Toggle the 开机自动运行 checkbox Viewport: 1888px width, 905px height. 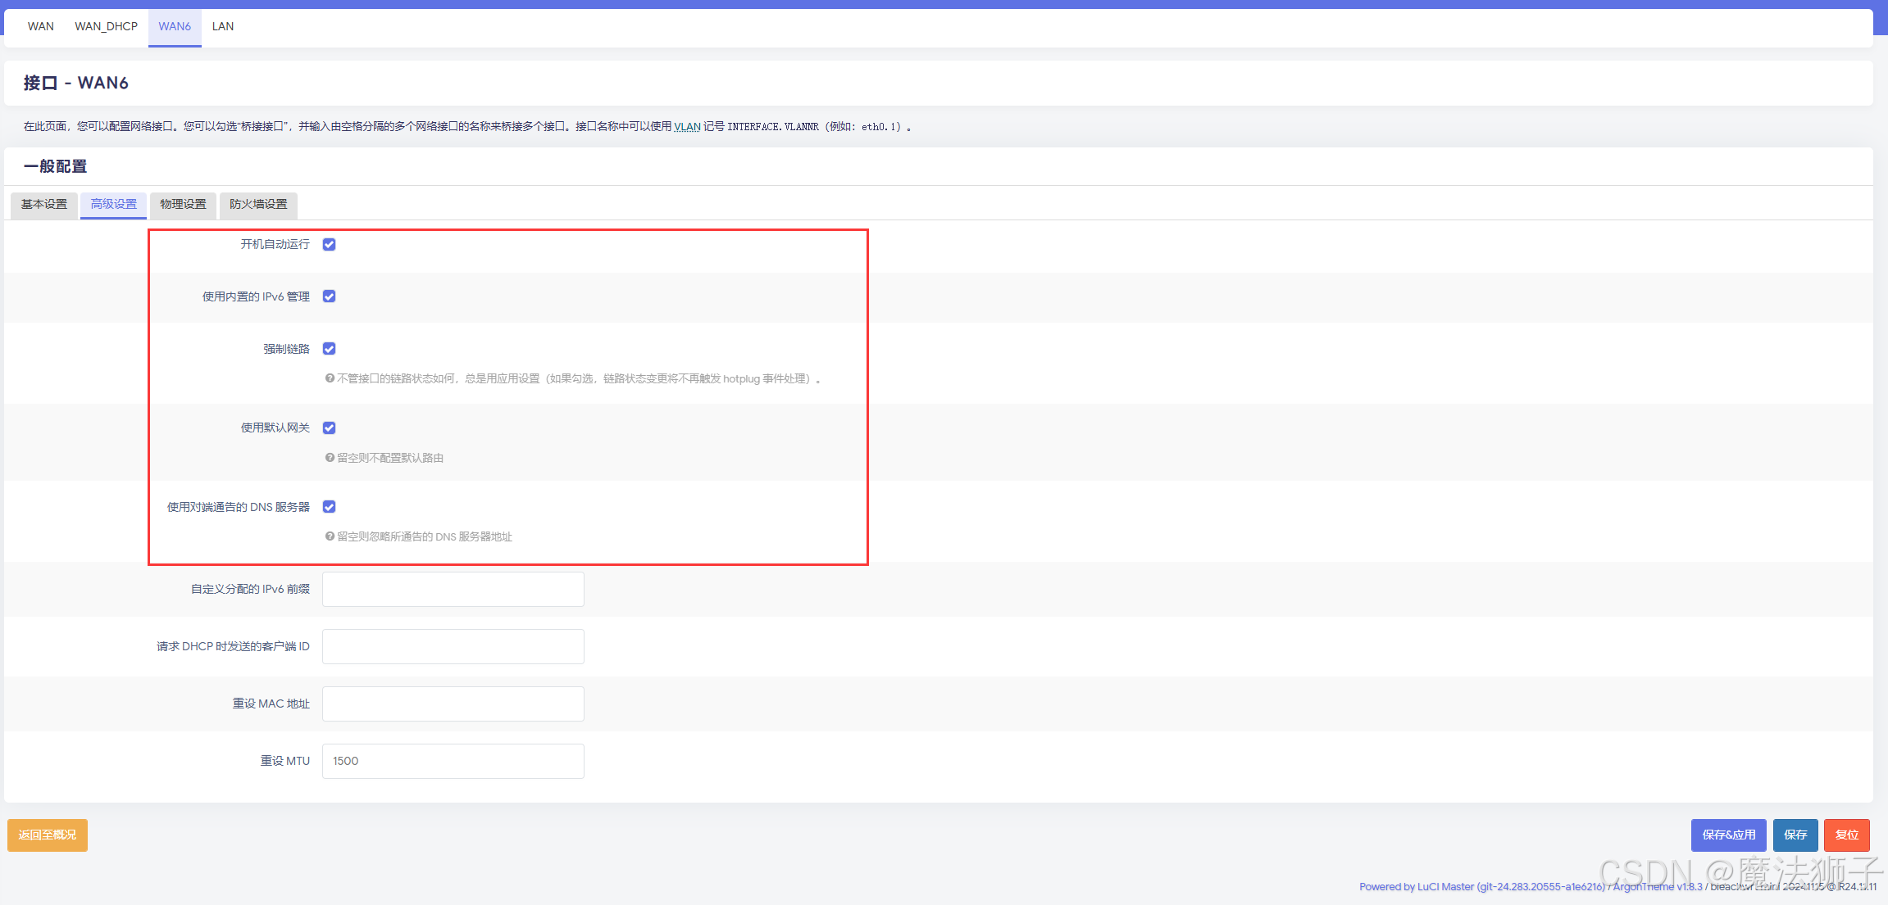(329, 244)
